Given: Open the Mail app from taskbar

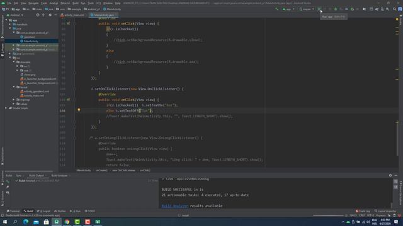Looking at the screenshot, I should click(x=36, y=222).
